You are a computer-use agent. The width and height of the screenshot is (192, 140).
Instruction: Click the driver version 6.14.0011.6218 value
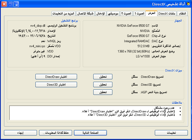tap(29, 31)
